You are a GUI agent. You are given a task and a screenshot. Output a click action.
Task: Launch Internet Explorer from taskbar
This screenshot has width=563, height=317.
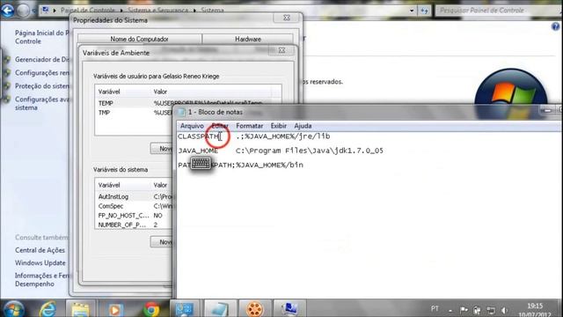click(x=48, y=309)
